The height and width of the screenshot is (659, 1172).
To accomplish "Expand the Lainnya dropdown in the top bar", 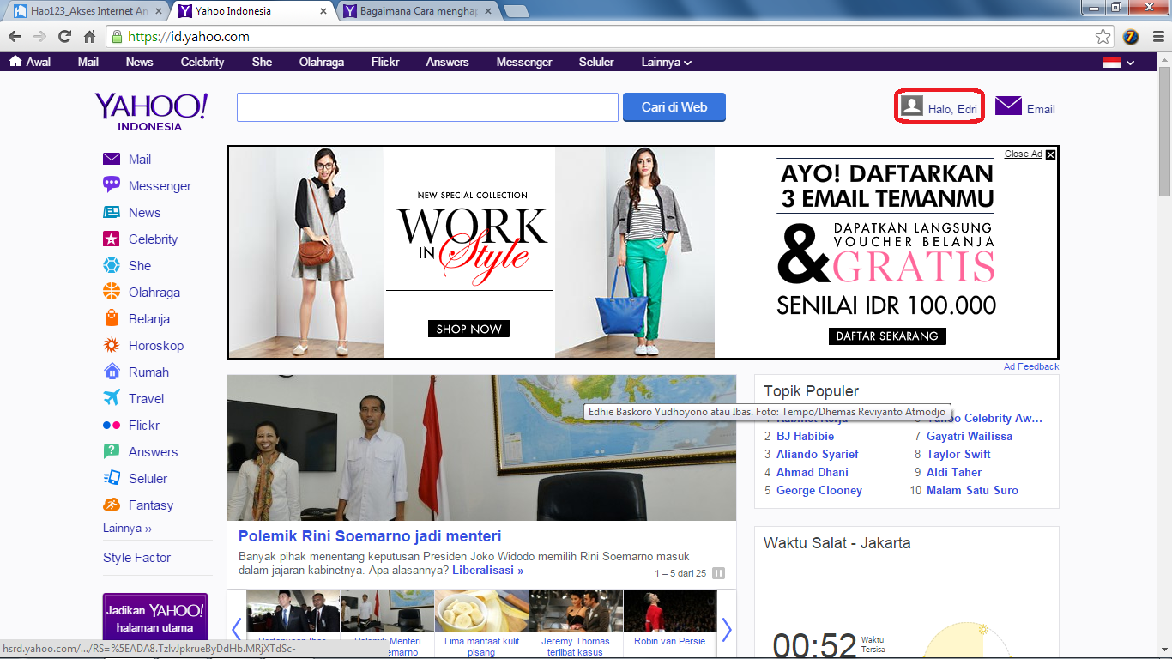I will tap(667, 62).
